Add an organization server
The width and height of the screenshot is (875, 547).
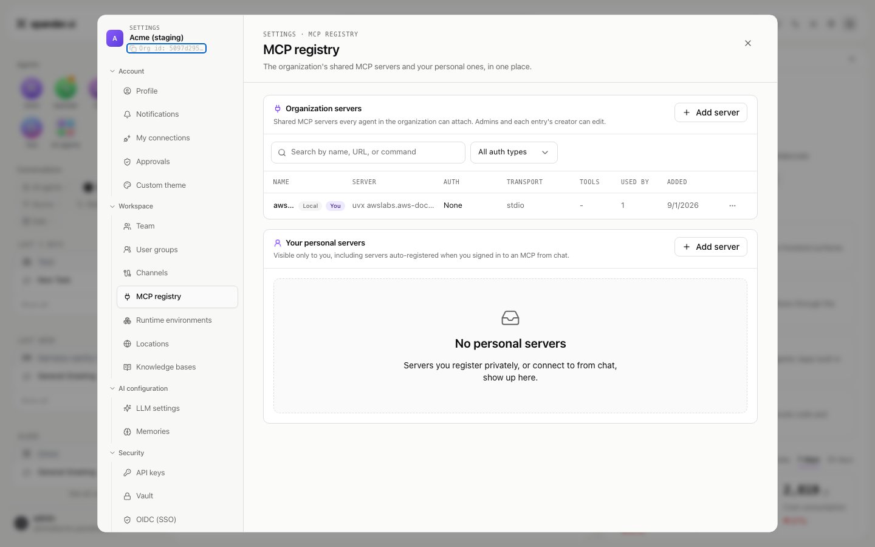click(711, 112)
